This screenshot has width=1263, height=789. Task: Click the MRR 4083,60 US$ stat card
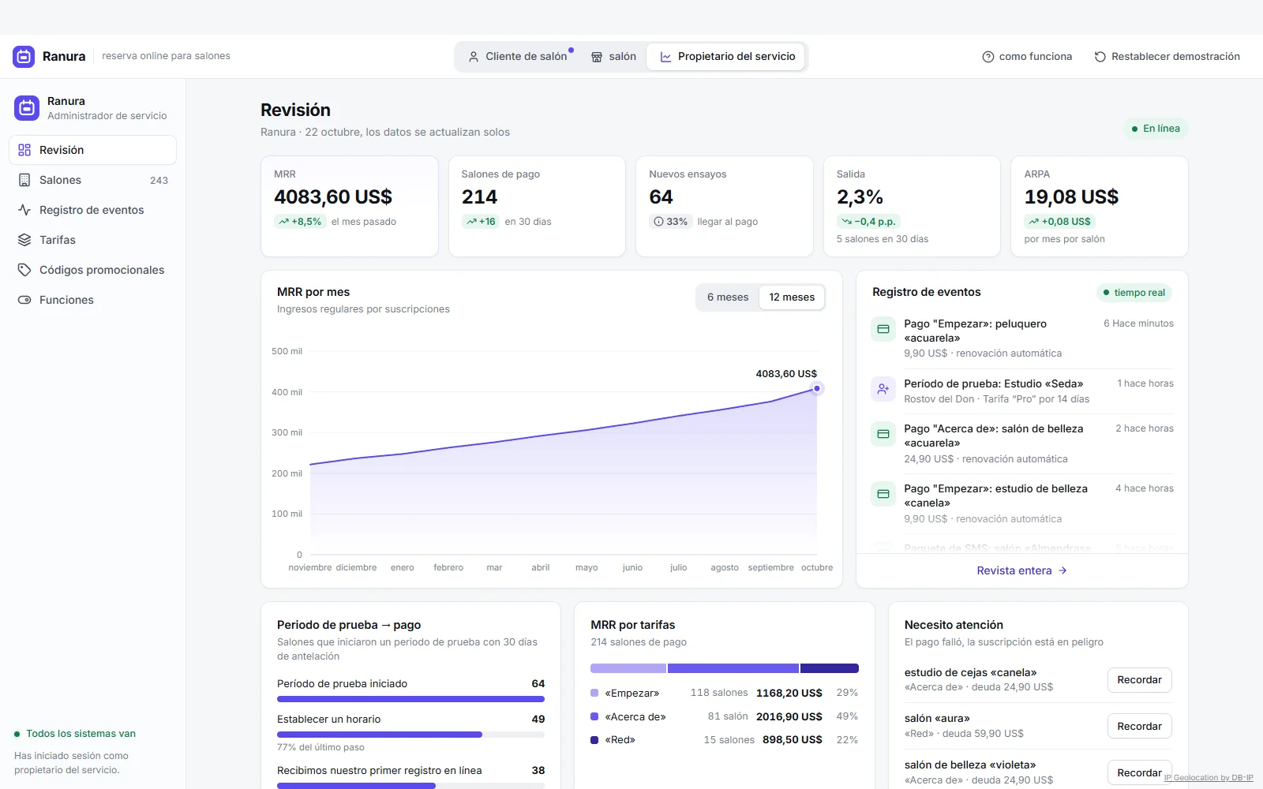[350, 206]
